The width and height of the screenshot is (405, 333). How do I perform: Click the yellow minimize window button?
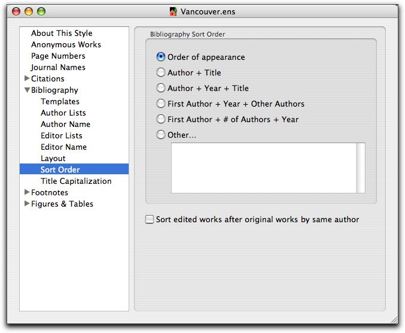click(x=29, y=11)
